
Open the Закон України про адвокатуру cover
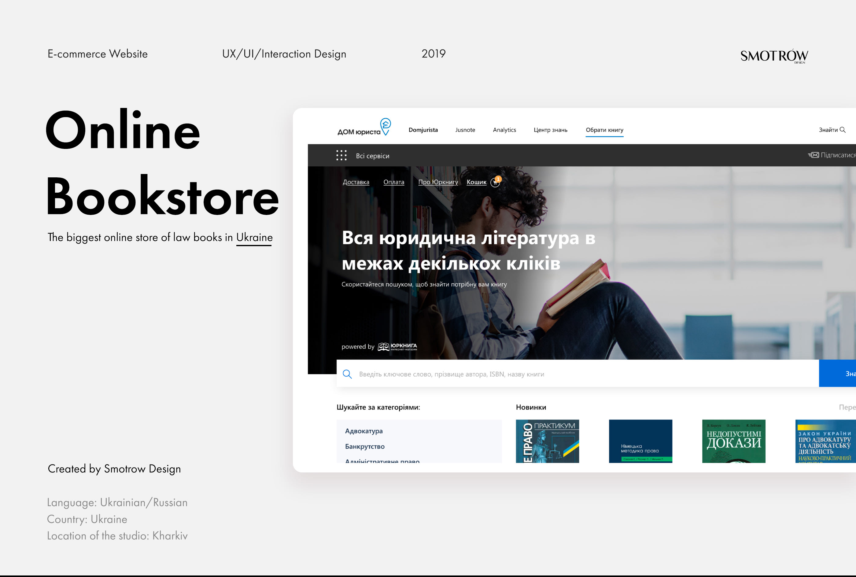(825, 441)
